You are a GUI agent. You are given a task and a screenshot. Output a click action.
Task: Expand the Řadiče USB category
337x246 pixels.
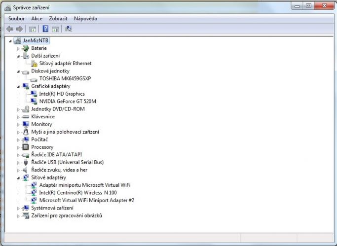18,163
